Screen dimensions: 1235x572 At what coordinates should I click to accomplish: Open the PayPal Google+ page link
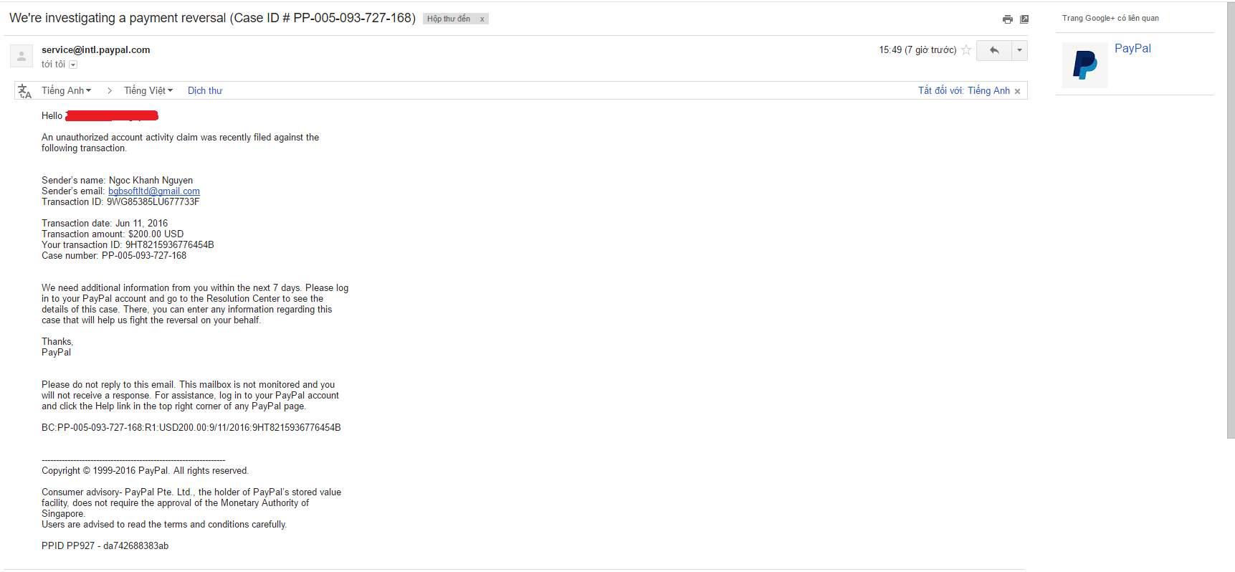[x=1133, y=48]
